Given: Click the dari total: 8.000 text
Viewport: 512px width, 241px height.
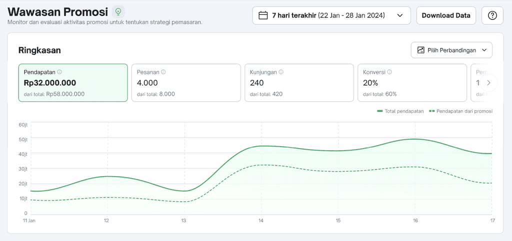Looking at the screenshot, I should (x=156, y=94).
